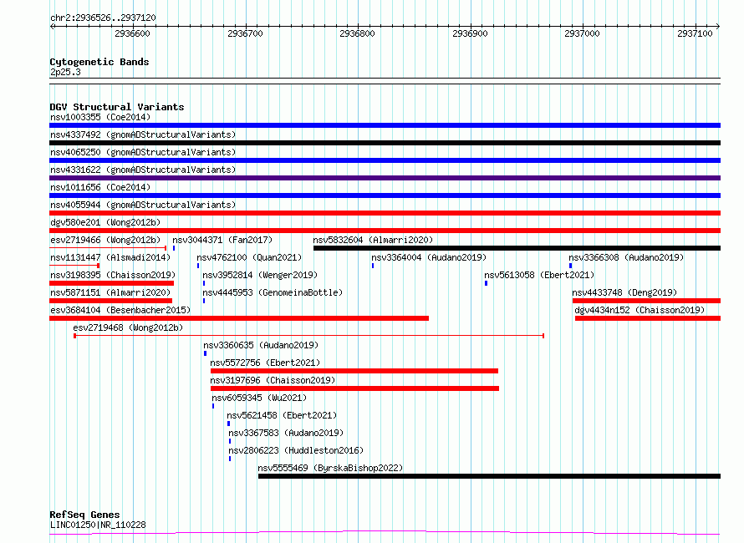Open nsv3044371 (Fan2017) variant
The image size is (744, 543).
coord(222,240)
